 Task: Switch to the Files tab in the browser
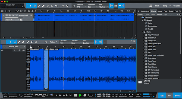(x=165, y=11)
